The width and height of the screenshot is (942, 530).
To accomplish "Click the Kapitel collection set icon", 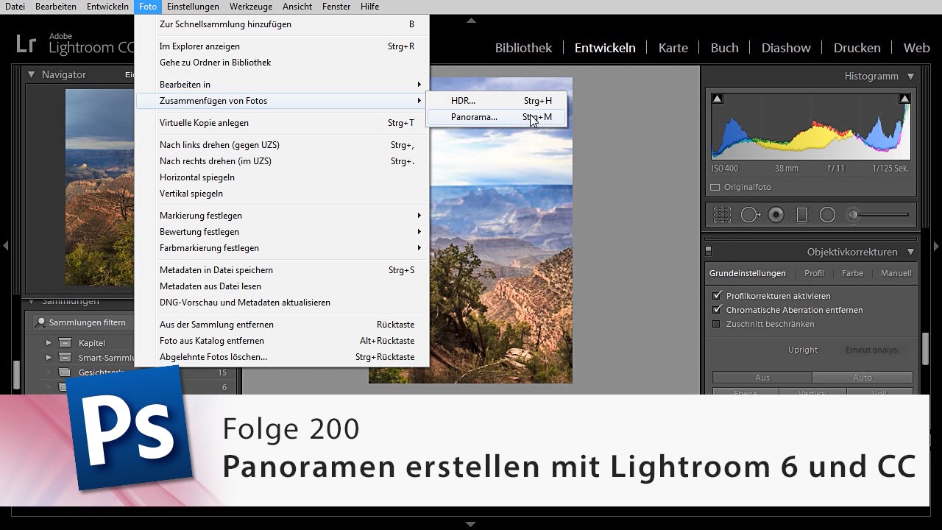I will (x=65, y=343).
